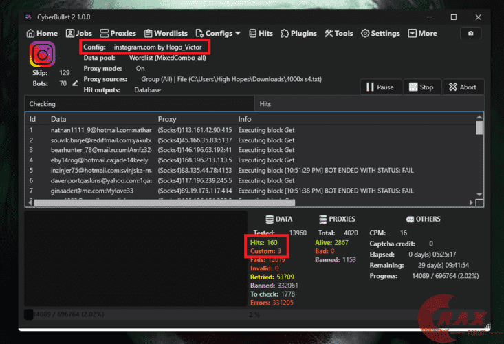Click proxy cell (Socks4)45.166.35.83:5137
Image resolution: width=504 pixels, height=344 pixels.
coord(195,140)
